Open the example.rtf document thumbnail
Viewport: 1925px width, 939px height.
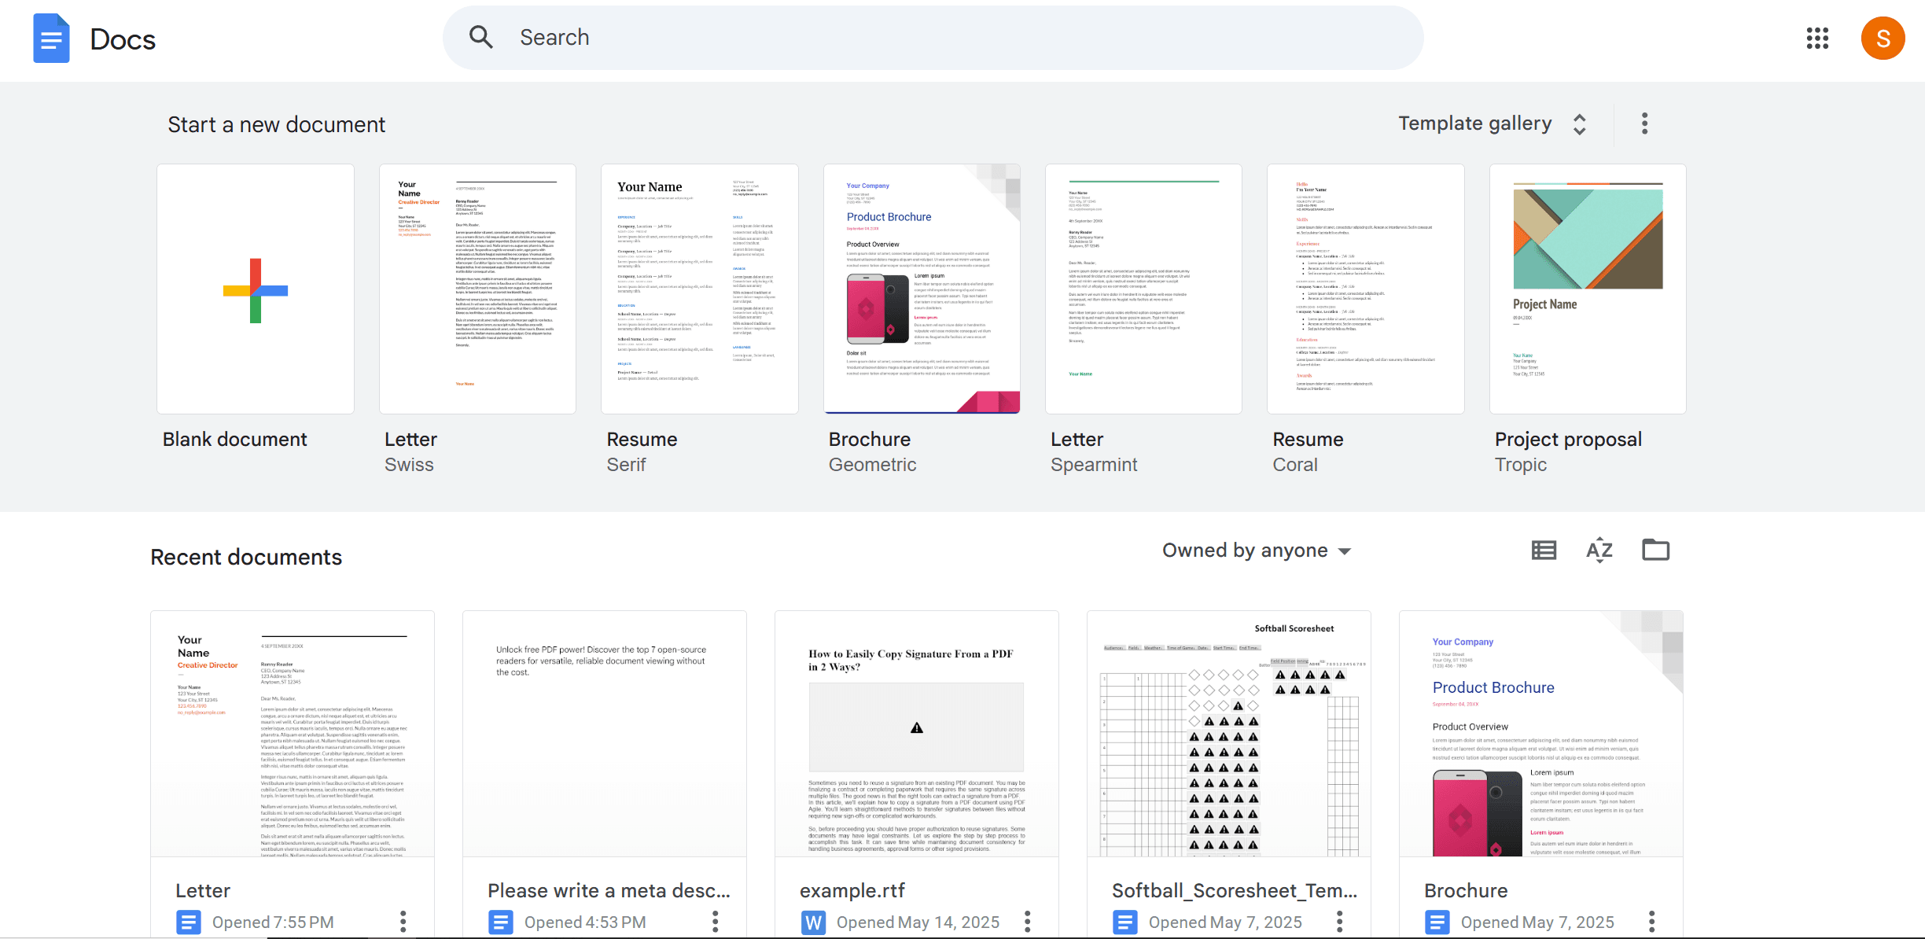tap(917, 734)
